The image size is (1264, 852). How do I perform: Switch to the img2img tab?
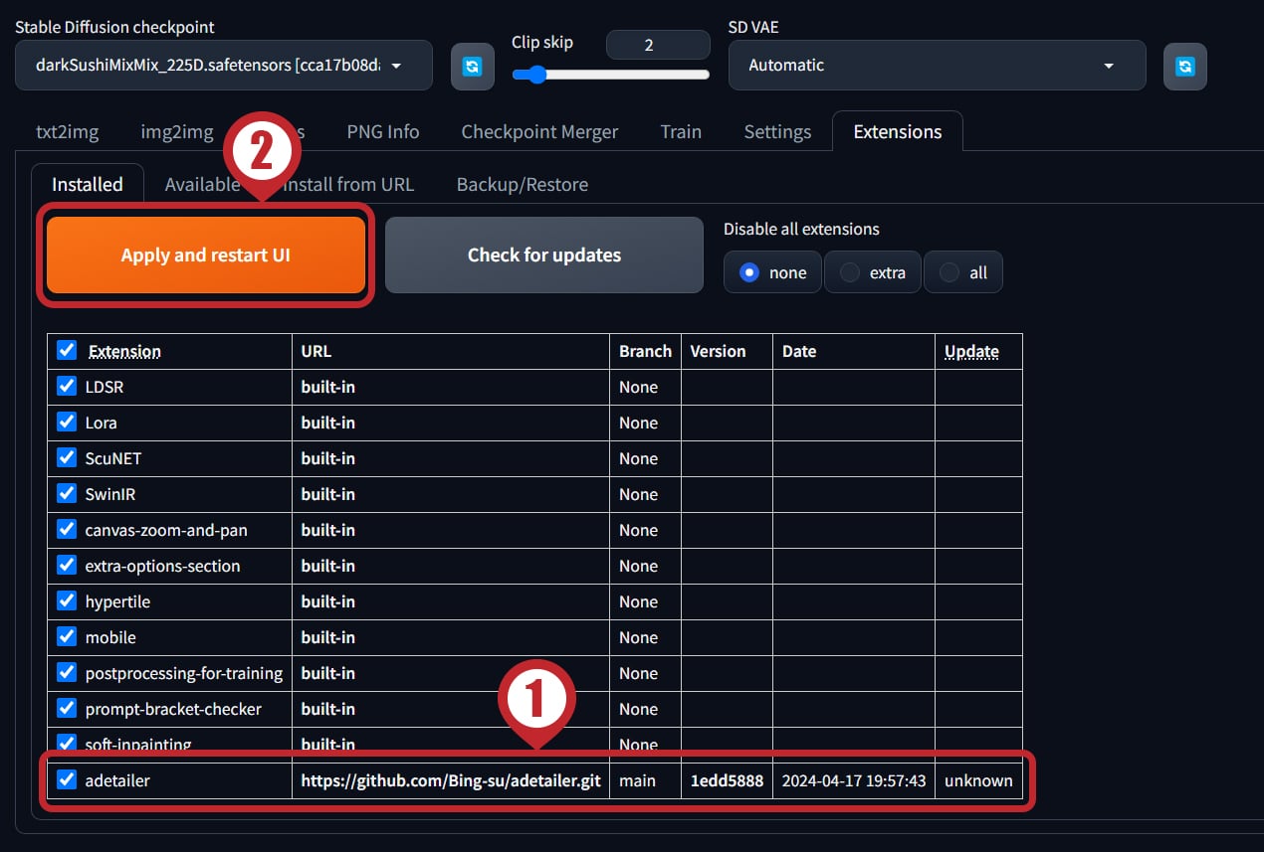pos(176,131)
